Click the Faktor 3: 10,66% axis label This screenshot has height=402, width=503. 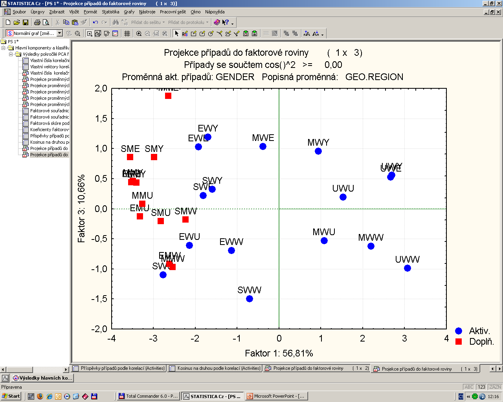pyautogui.click(x=81, y=208)
